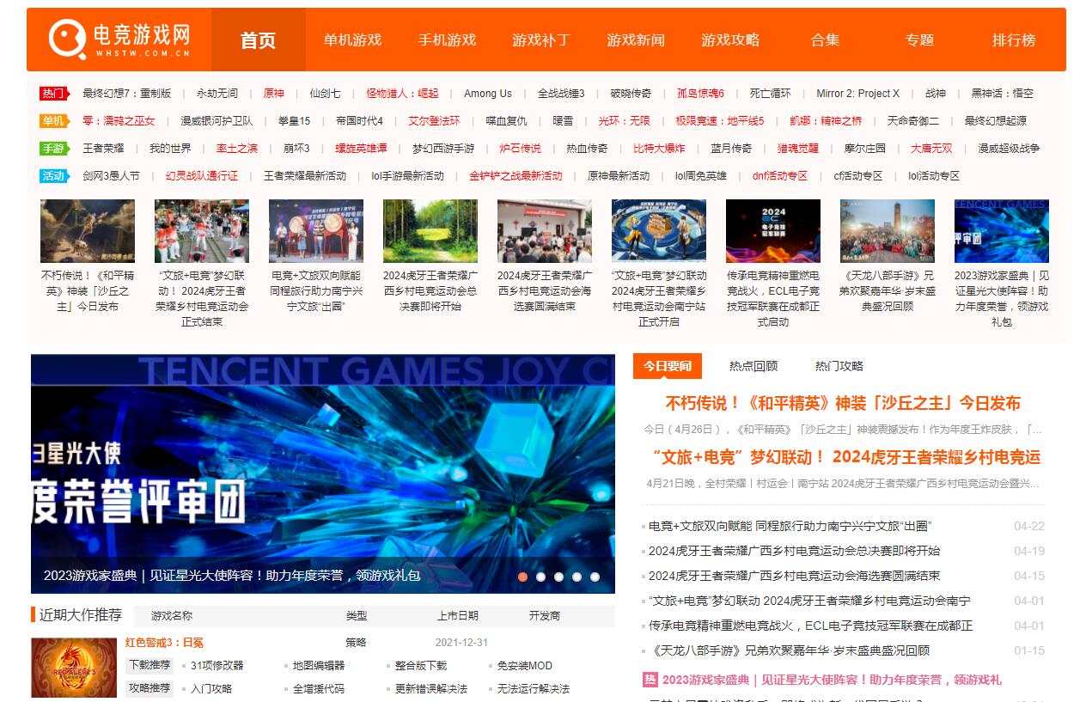Viewport: 1086px width, 702px height.
Task: Open the 全增援代码 guide link
Action: (x=319, y=688)
